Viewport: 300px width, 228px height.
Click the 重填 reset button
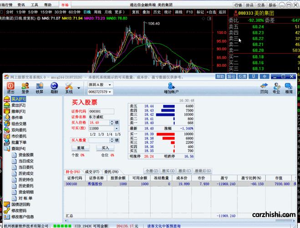tap(81, 148)
